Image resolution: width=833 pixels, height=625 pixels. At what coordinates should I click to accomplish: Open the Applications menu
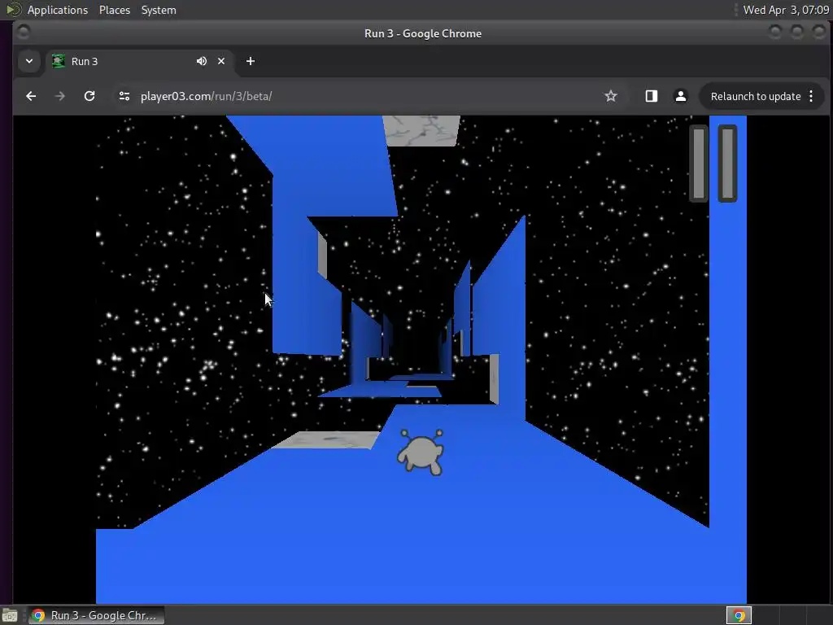pyautogui.click(x=58, y=10)
